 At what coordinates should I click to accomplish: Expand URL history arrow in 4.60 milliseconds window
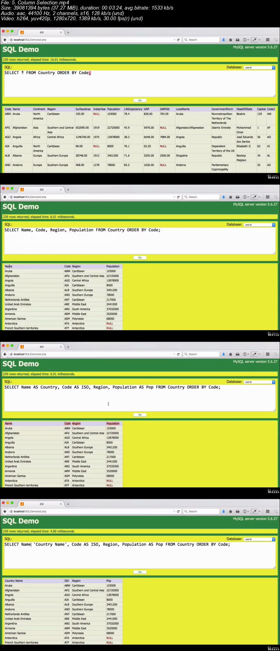coord(174,512)
